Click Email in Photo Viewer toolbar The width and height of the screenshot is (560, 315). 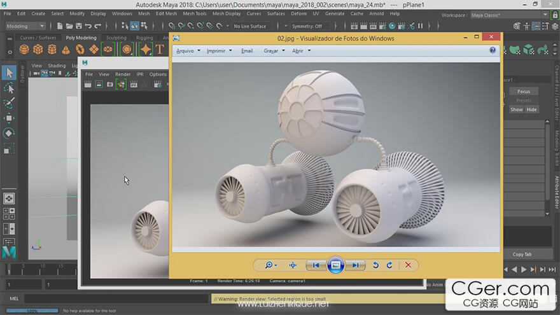click(247, 51)
